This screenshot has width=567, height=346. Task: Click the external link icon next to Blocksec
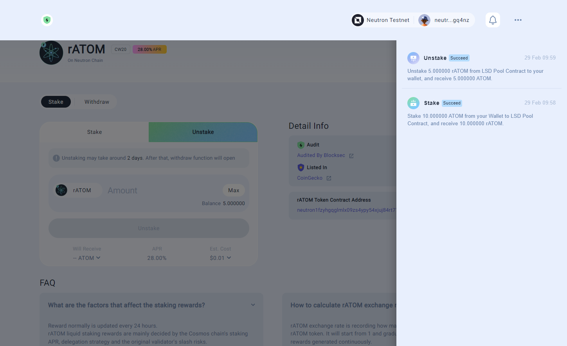[351, 156]
